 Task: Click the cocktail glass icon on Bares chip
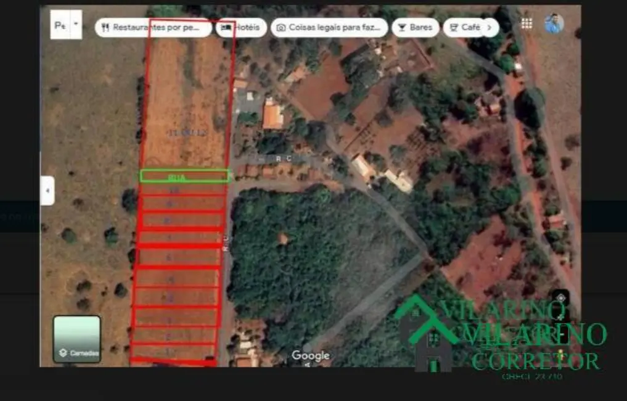(x=402, y=27)
